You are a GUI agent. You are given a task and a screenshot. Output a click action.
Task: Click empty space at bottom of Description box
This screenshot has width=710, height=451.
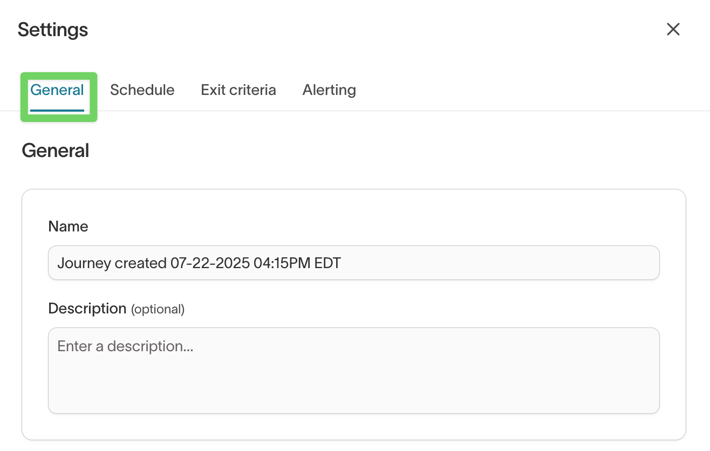[353, 399]
